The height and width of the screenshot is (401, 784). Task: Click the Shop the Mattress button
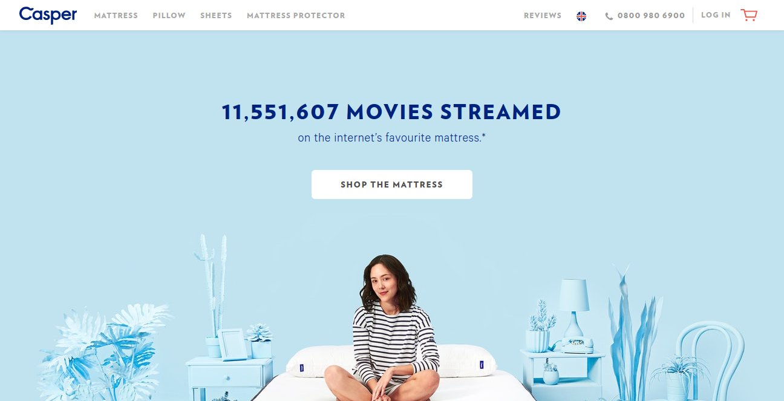[392, 184]
